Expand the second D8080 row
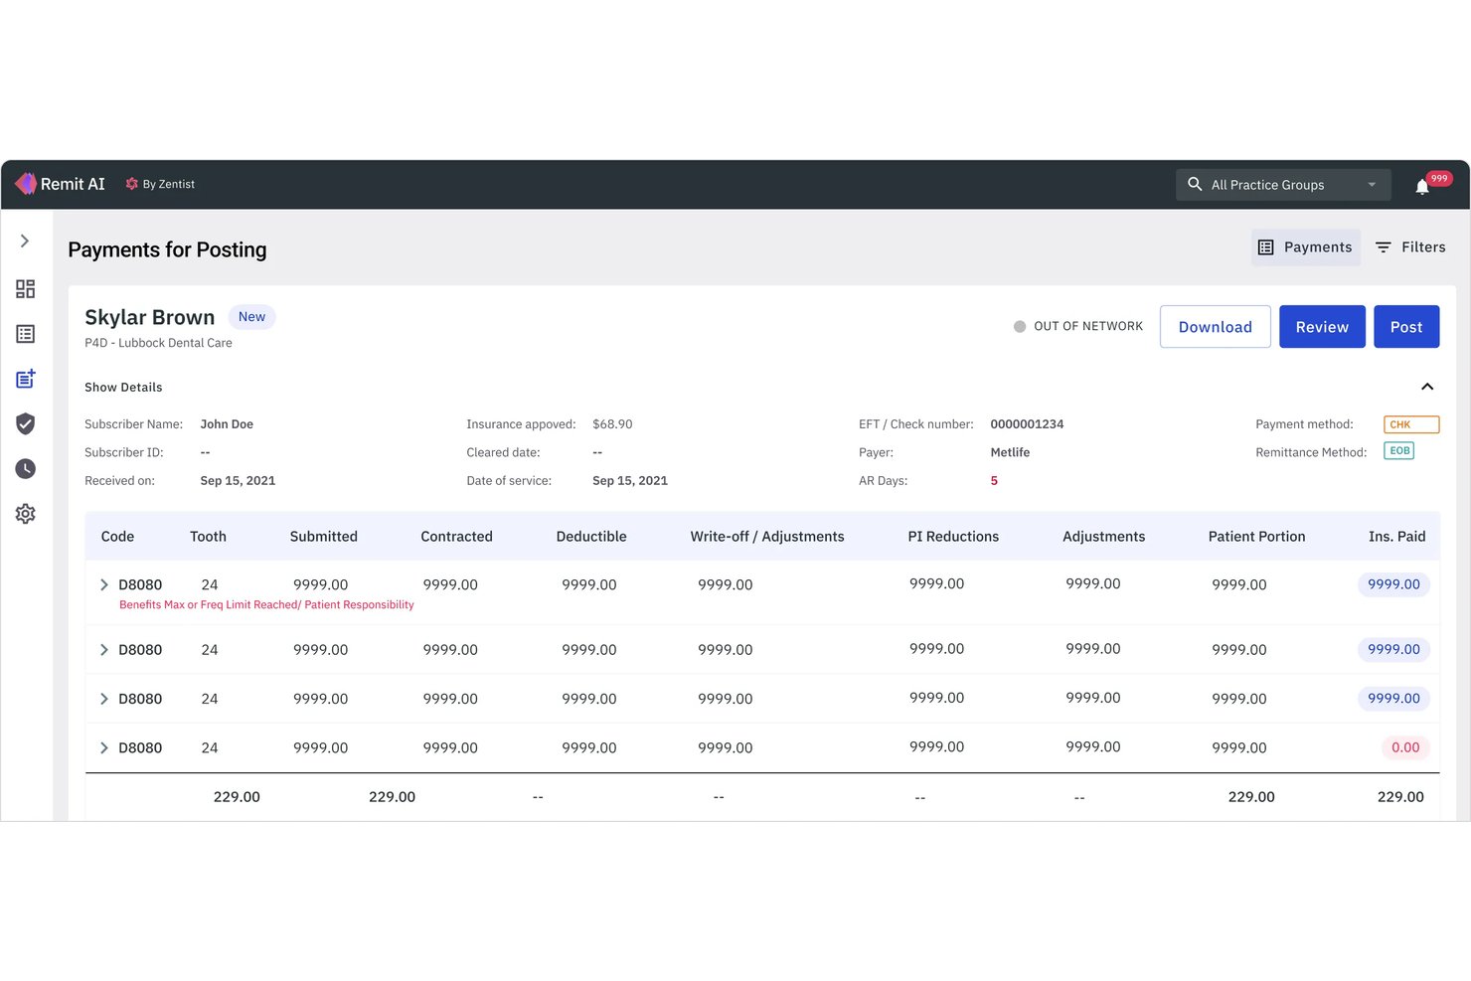 pyautogui.click(x=104, y=650)
